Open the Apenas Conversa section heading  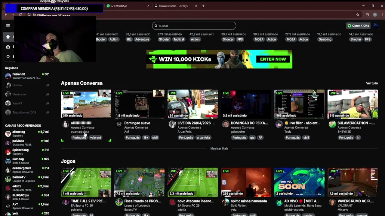click(x=82, y=83)
